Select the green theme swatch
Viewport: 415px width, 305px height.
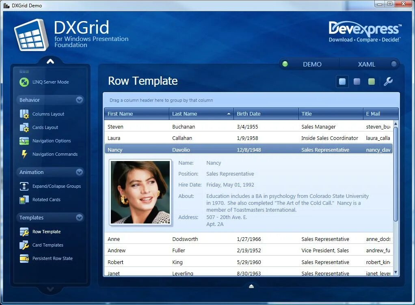[x=371, y=82]
